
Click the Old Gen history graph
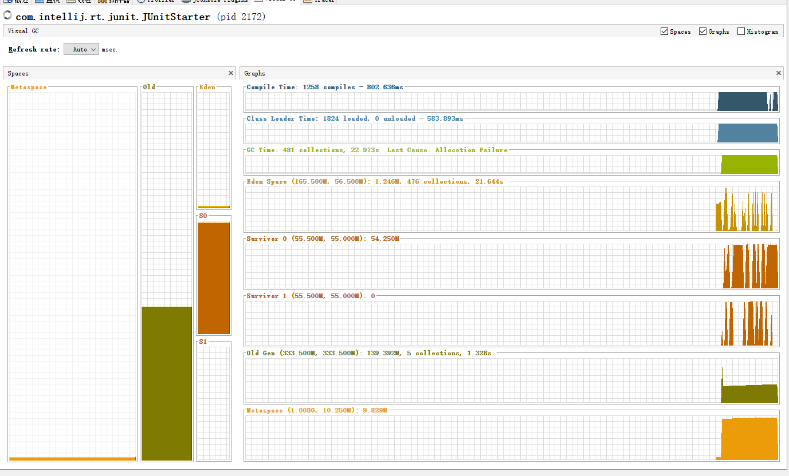512,380
